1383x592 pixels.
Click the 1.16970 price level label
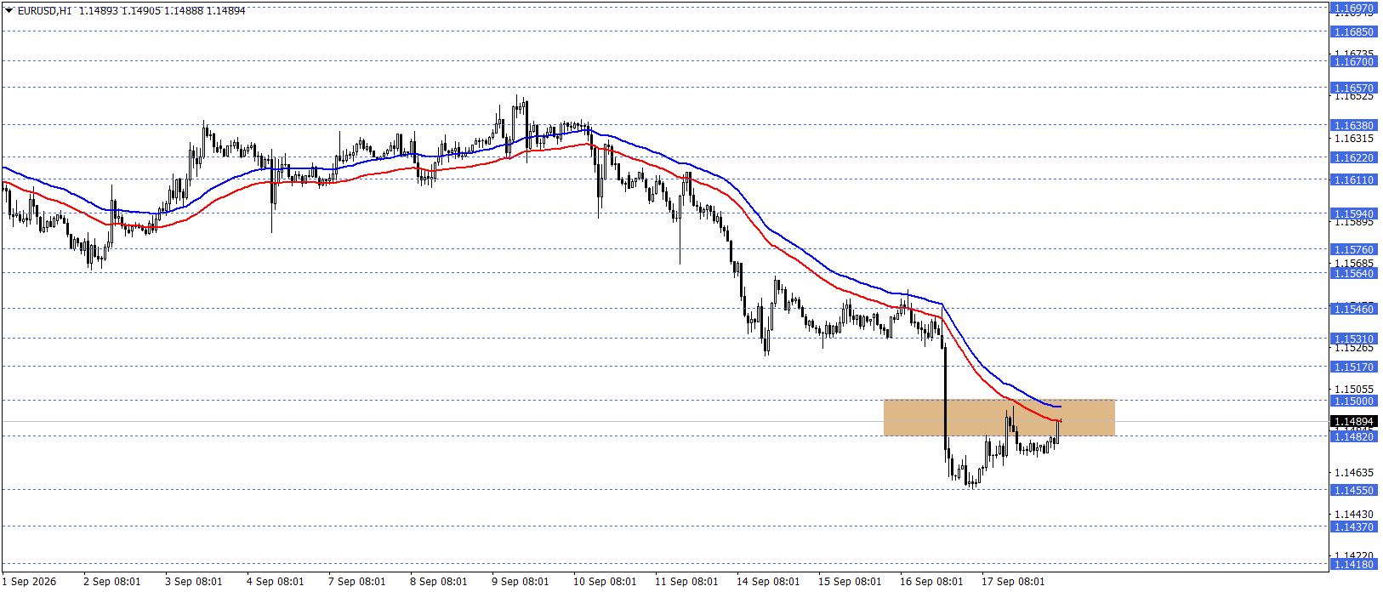pyautogui.click(x=1352, y=9)
